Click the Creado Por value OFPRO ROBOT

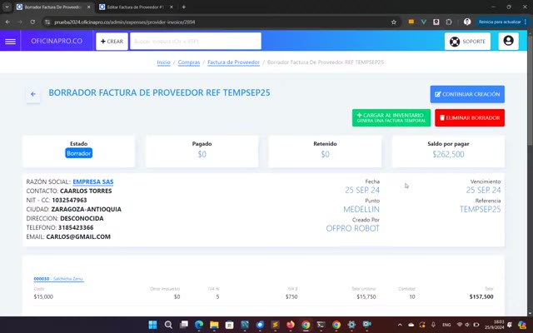[353, 228]
